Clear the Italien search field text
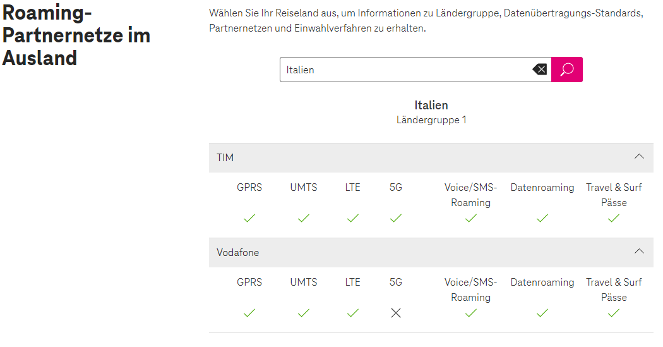Image resolution: width=663 pixels, height=347 pixels. pos(539,70)
